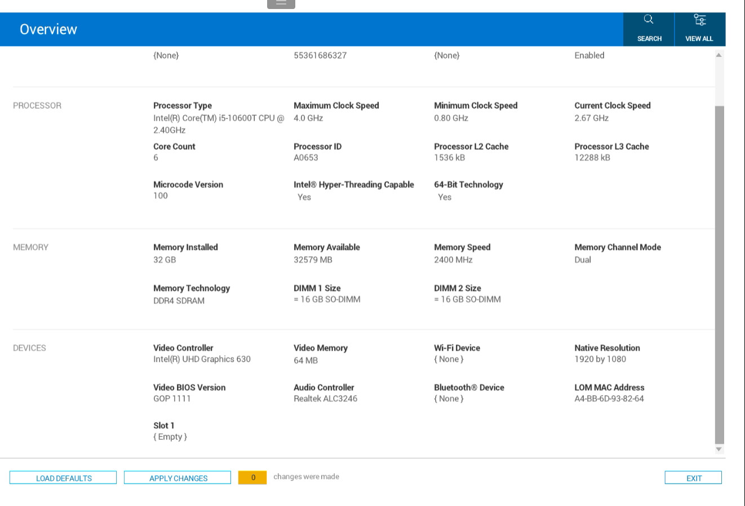The width and height of the screenshot is (745, 506).
Task: Click the Wi-Fi Device label
Action: click(457, 348)
